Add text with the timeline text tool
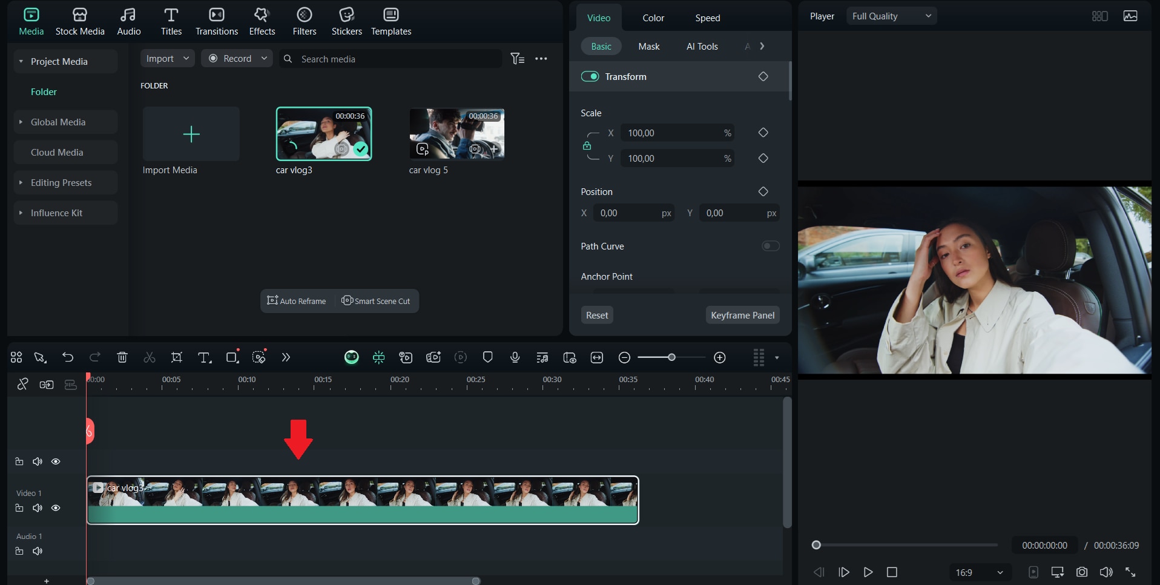Image resolution: width=1160 pixels, height=585 pixels. point(205,358)
